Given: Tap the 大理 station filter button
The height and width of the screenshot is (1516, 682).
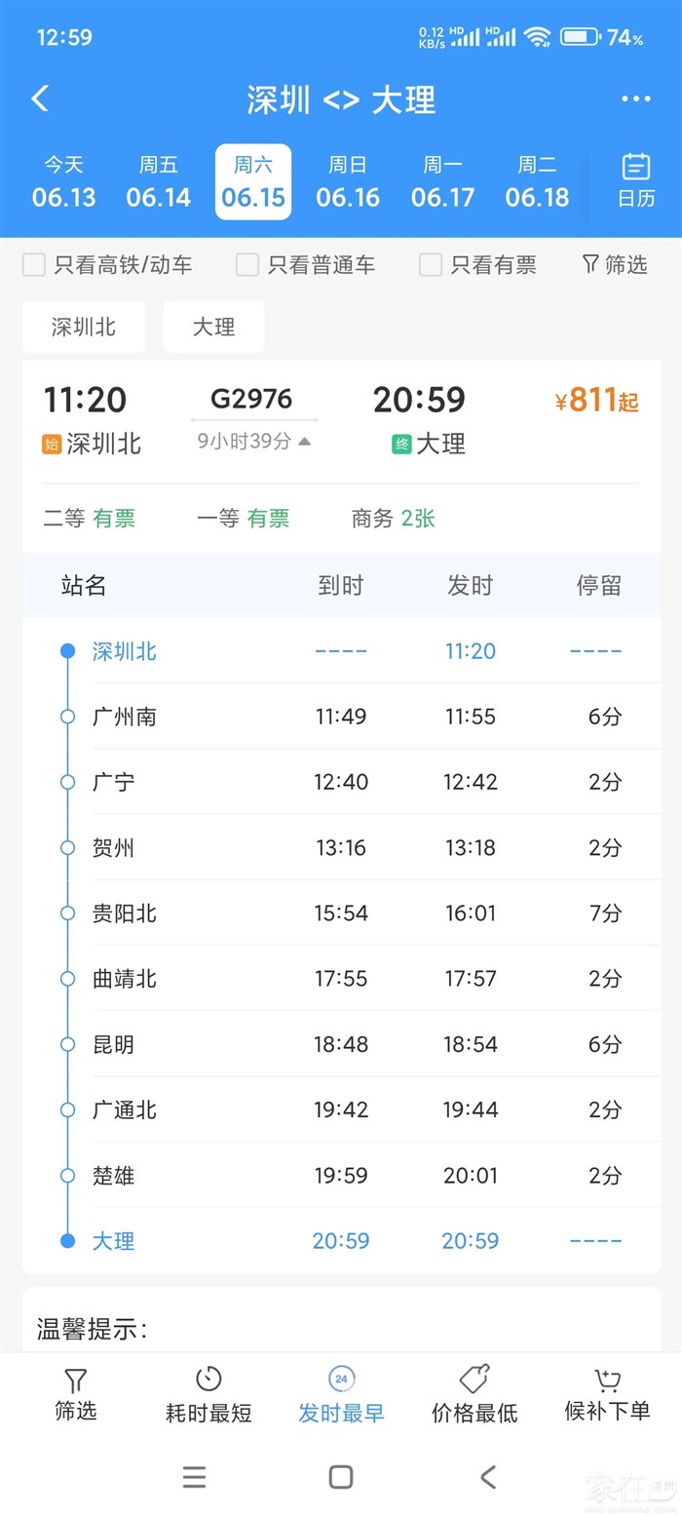Looking at the screenshot, I should 213,327.
